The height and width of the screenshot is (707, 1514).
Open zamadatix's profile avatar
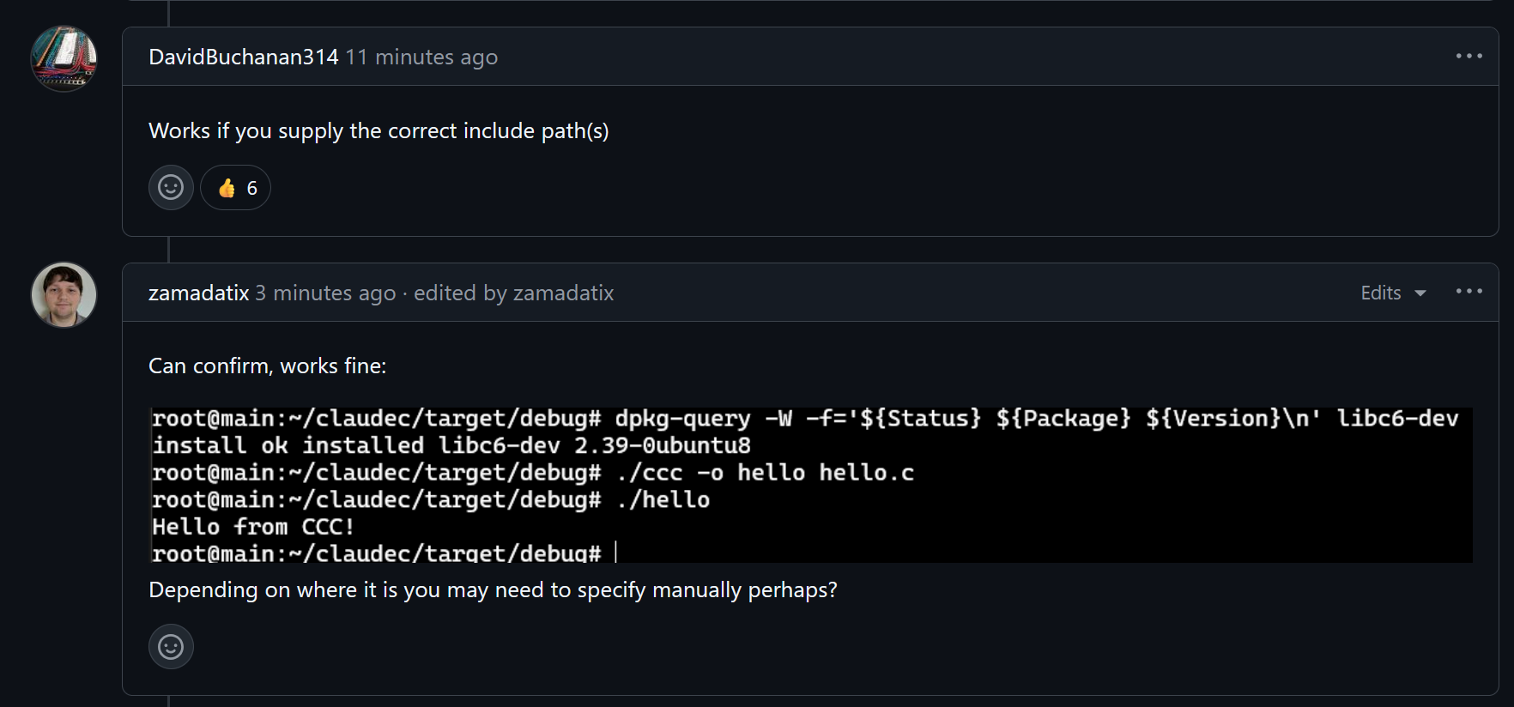(64, 294)
